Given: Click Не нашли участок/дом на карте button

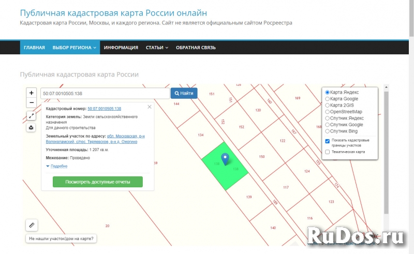Looking at the screenshot, I should pyautogui.click(x=61, y=238).
